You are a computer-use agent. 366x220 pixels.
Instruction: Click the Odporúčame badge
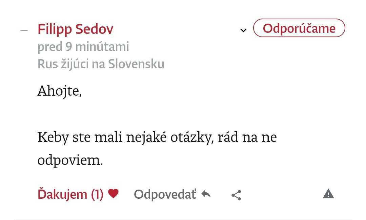click(x=299, y=28)
